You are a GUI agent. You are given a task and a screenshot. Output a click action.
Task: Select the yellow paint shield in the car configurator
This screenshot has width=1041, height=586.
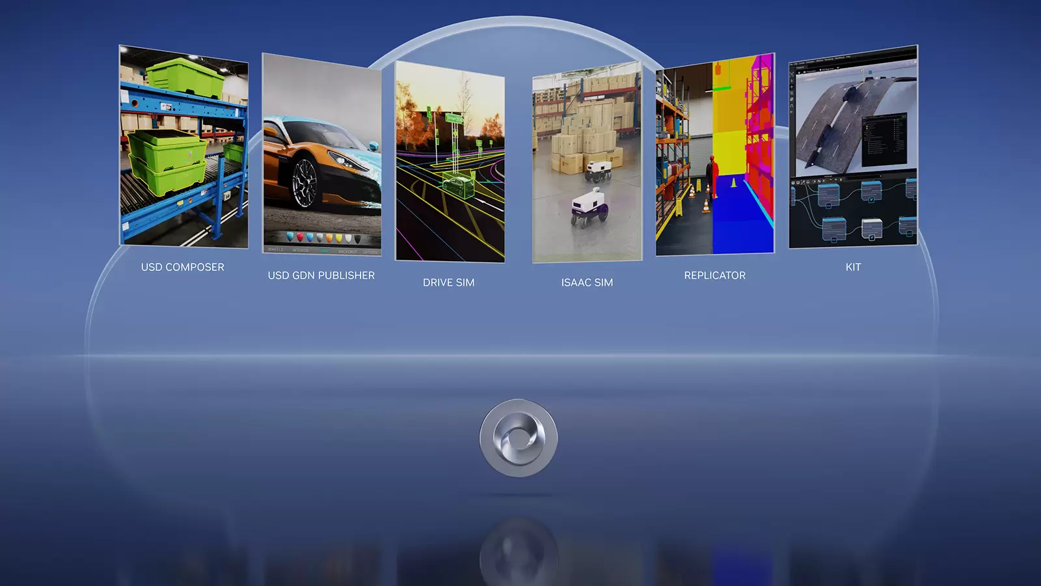coord(338,237)
